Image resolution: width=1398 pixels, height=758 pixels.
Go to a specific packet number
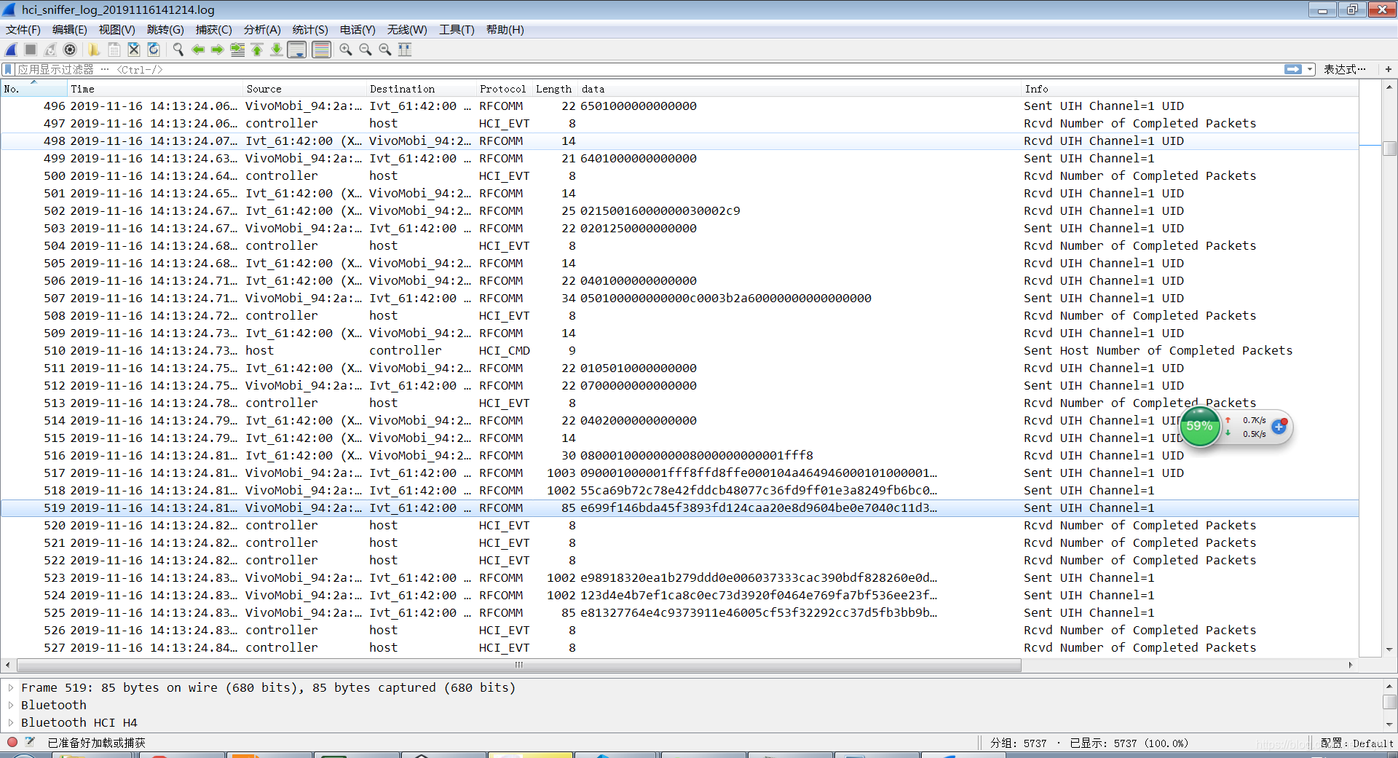237,50
